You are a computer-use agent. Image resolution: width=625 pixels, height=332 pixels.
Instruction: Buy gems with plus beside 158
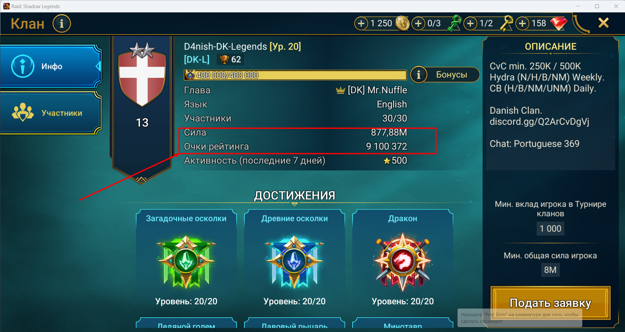(522, 23)
